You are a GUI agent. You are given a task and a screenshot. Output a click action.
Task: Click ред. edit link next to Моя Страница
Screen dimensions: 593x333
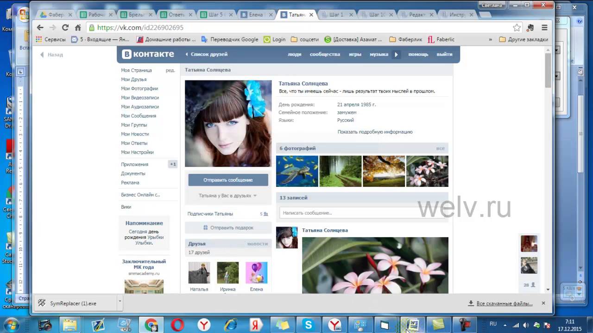(x=170, y=70)
